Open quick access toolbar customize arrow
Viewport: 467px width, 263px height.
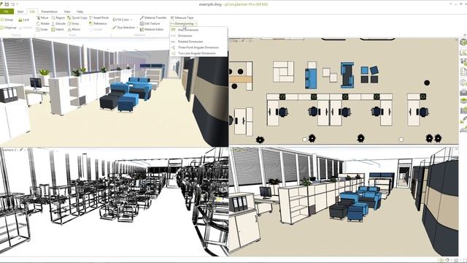[x=18, y=4]
